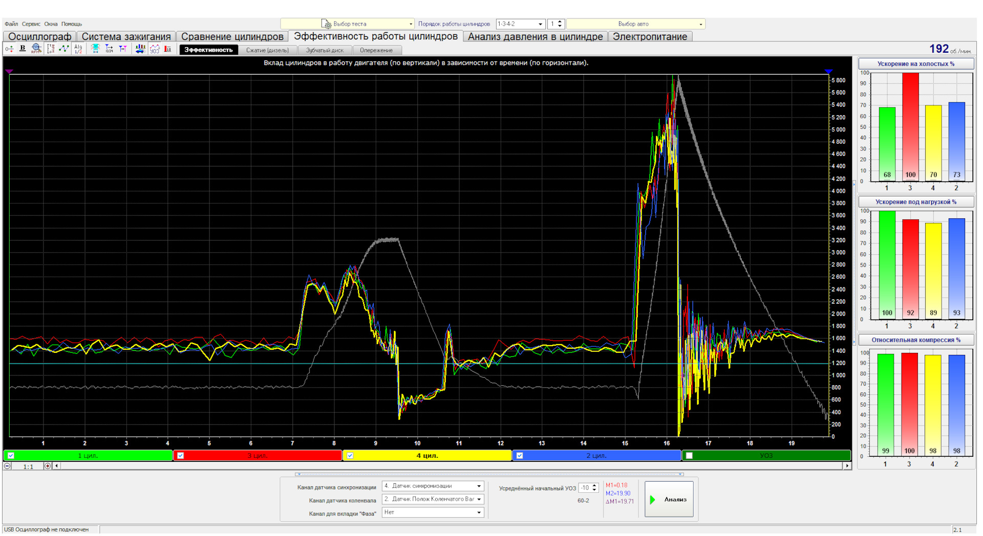Switch to the 'Осциллограф' tab

click(40, 37)
